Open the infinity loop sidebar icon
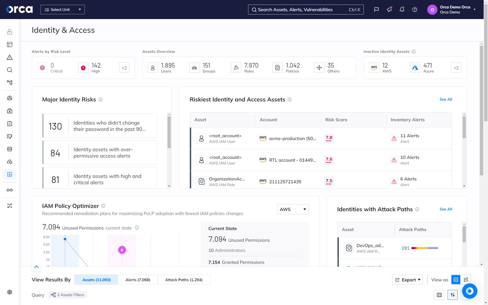The height and width of the screenshot is (305, 488). [10, 190]
